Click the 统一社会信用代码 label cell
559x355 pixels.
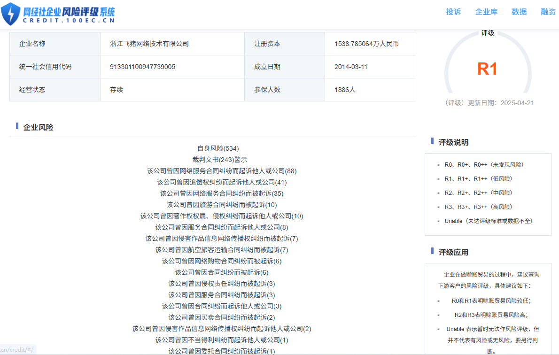click(x=55, y=67)
